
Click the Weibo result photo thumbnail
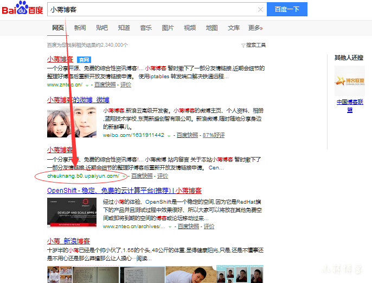pyautogui.click(x=72, y=122)
